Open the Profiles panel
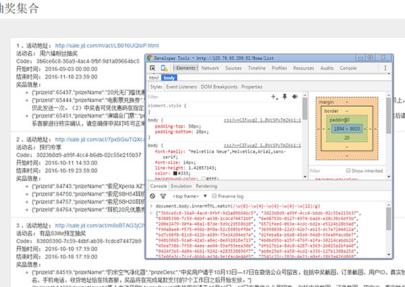This screenshot has width=405, height=287. 279,68
